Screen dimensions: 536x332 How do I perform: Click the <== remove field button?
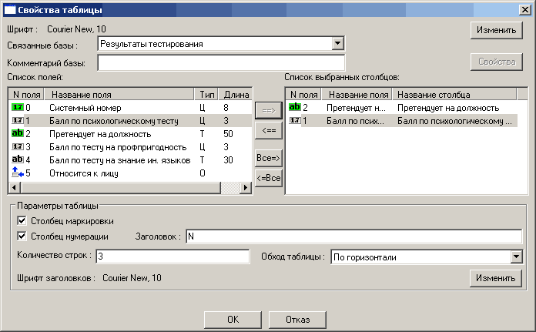click(x=268, y=130)
